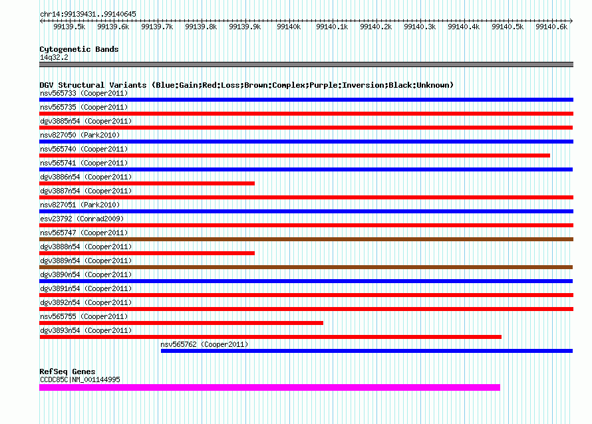Image resolution: width=592 pixels, height=424 pixels.
Task: Click the blue bar under nsv827051
Action: (306, 211)
